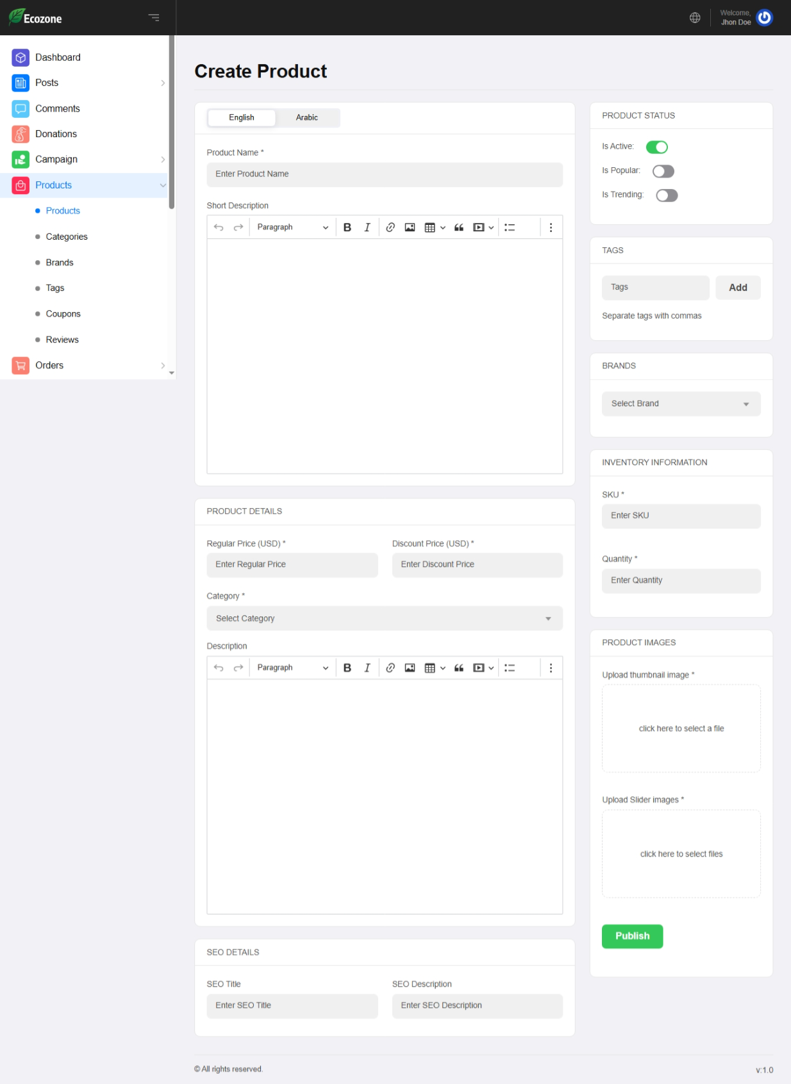Click undo arrow in Short Description toolbar
The height and width of the screenshot is (1084, 791).
(219, 227)
